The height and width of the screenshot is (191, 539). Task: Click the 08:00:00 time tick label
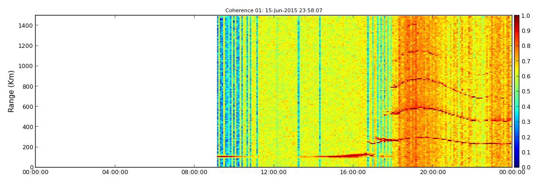click(194, 172)
